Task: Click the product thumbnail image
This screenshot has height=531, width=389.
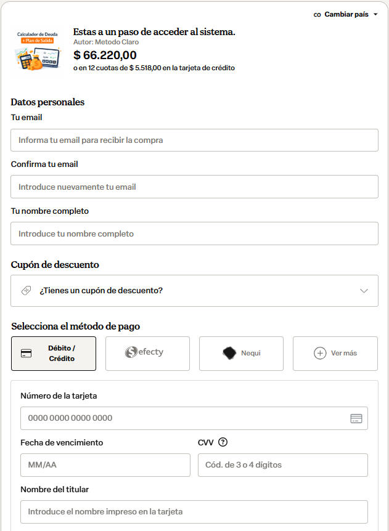Action: tap(39, 49)
